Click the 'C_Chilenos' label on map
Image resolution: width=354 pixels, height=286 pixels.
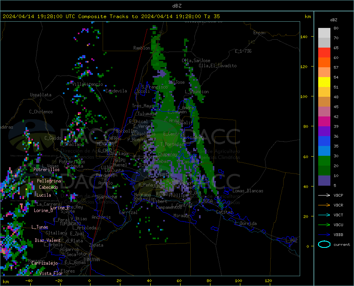(x=41, y=112)
